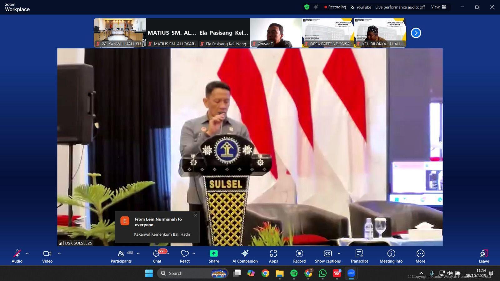Expand the Audio options arrow
Image resolution: width=500 pixels, height=281 pixels.
[27, 254]
